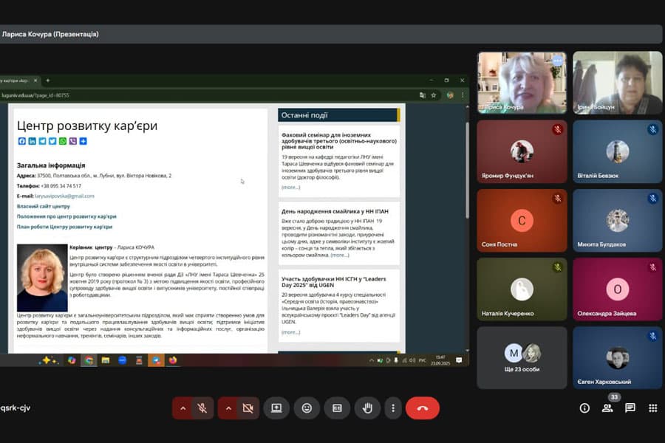Image resolution: width=665 pixels, height=443 pixels.
Task: Open Zoom from the shared taskbar
Action: click(123, 360)
